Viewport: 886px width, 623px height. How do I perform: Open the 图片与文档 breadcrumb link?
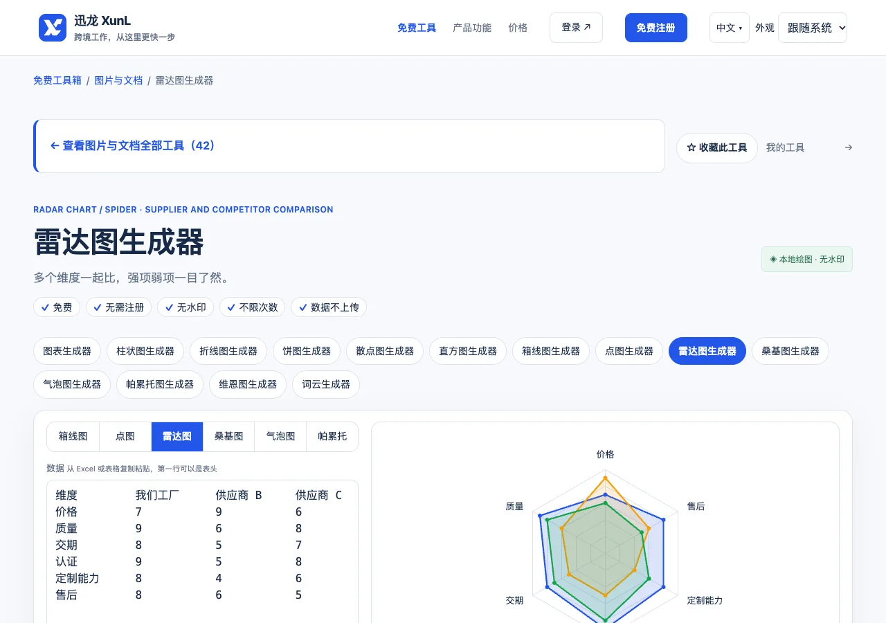tap(118, 80)
